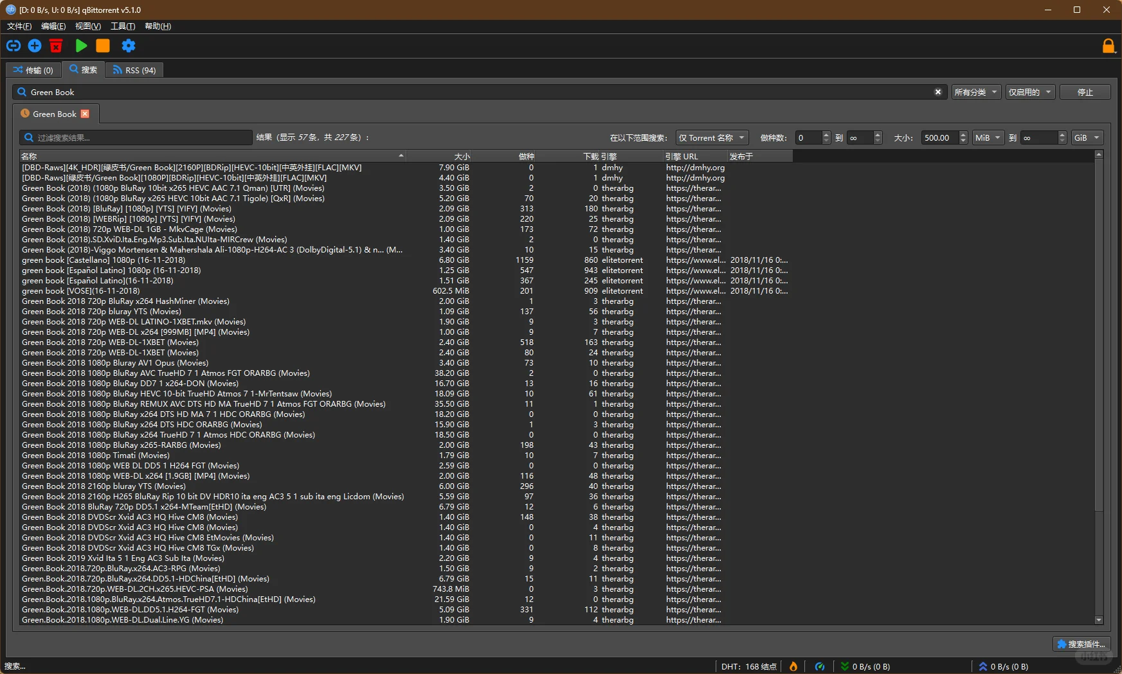1122x674 pixels.
Task: Select Green Book (2018) 720p WEB-DL MkvCage row
Action: (x=406, y=229)
